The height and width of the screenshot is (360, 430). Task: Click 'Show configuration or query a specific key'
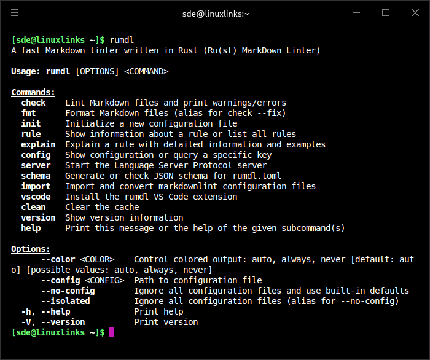(x=168, y=155)
